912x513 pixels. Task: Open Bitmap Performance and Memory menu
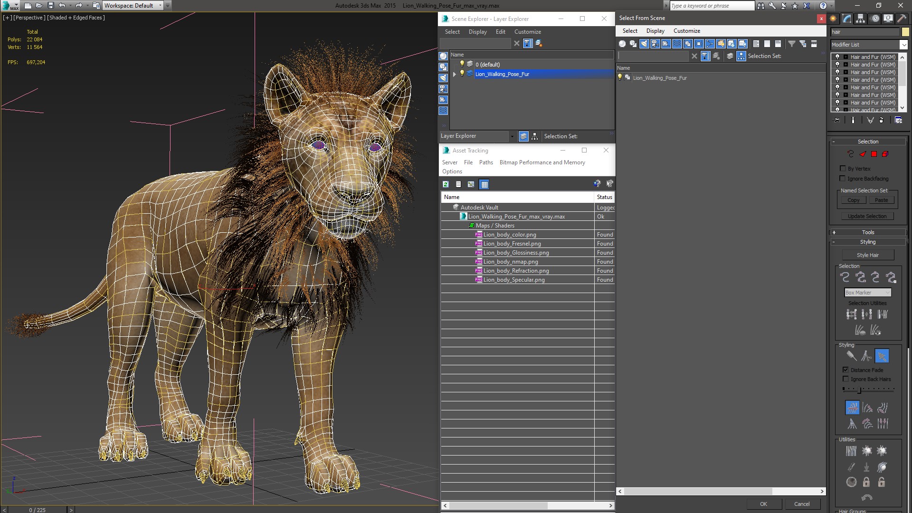(542, 162)
